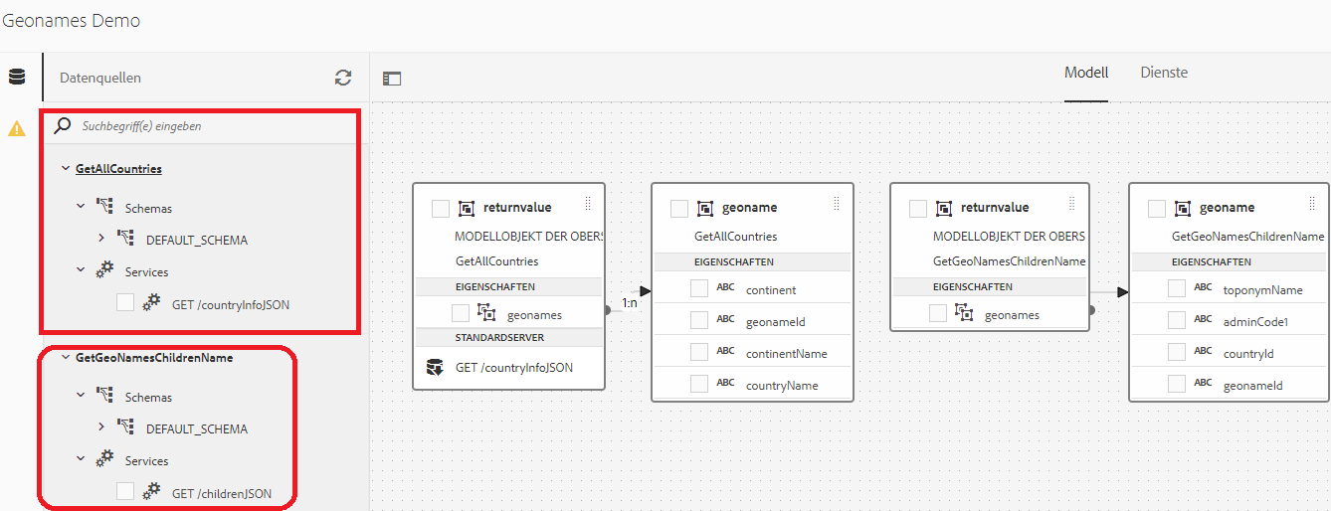Image resolution: width=1331 pixels, height=511 pixels.
Task: Click the 1:n relationship label
Action: point(629,302)
